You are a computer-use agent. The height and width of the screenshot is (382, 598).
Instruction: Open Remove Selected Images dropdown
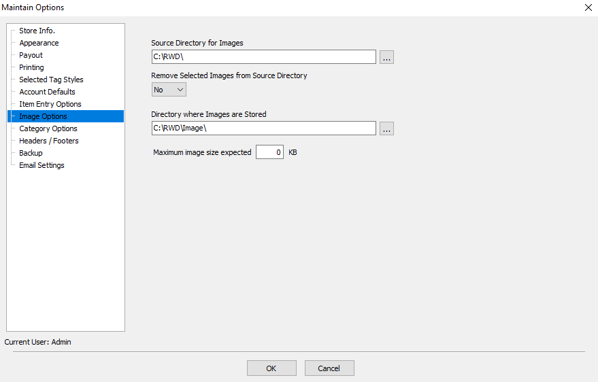(169, 90)
